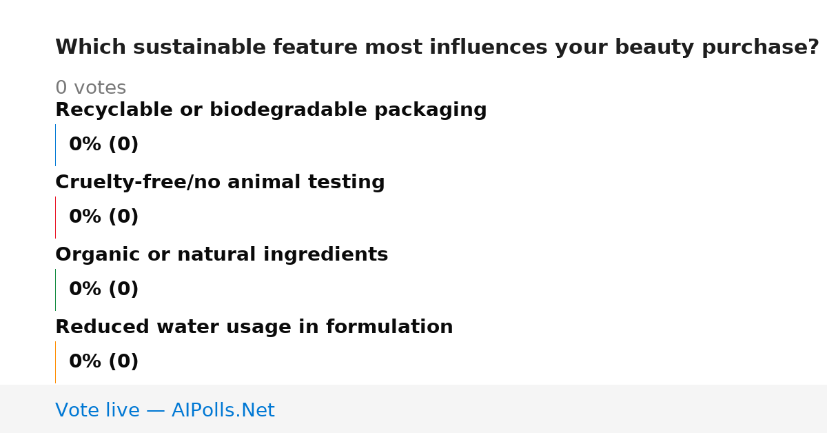Pick Organic or natural ingredients option
Screen dimensions: 827x433
point(221,255)
